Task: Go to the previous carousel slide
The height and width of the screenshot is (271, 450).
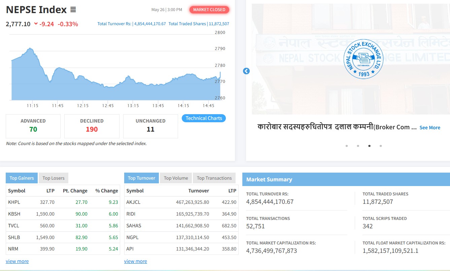Action: pos(246,71)
